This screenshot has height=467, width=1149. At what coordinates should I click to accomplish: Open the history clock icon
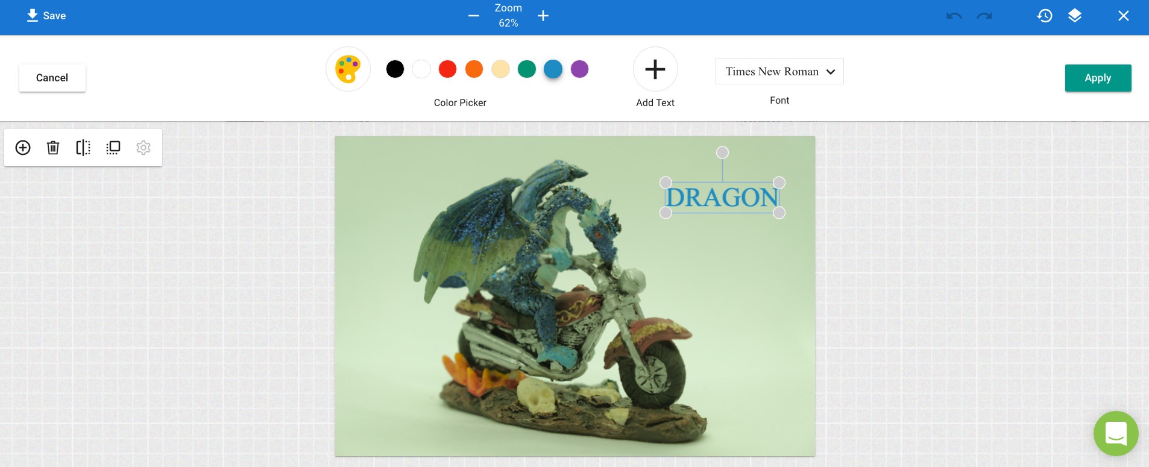coord(1045,16)
